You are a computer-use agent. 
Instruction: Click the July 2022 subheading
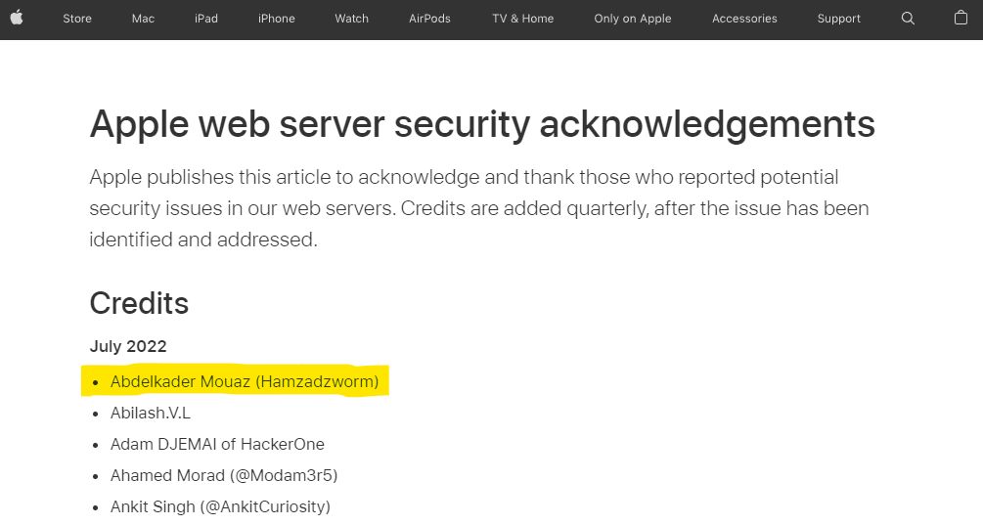pyautogui.click(x=128, y=346)
